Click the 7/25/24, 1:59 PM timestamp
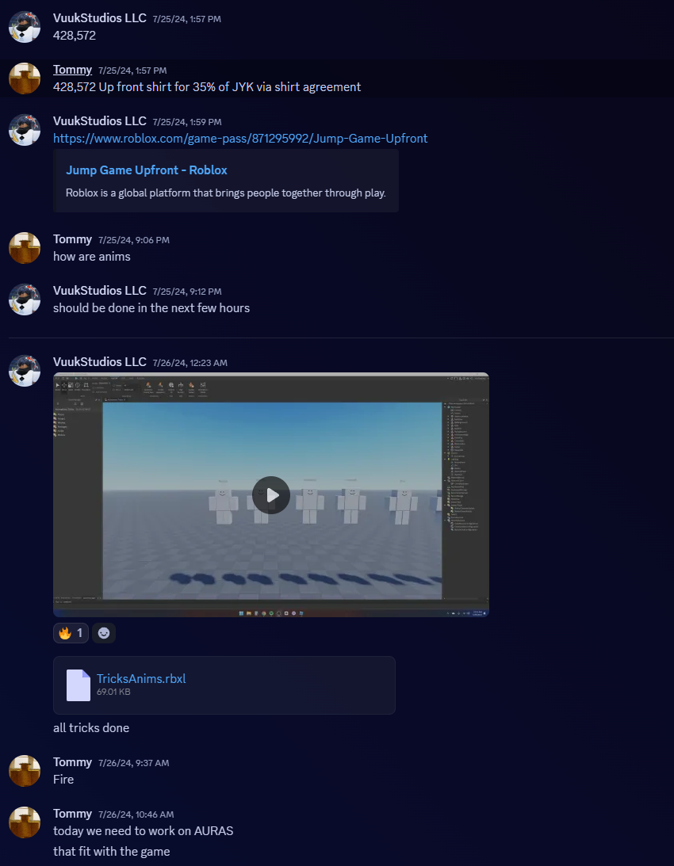Screen dimensions: 674x866 187,122
